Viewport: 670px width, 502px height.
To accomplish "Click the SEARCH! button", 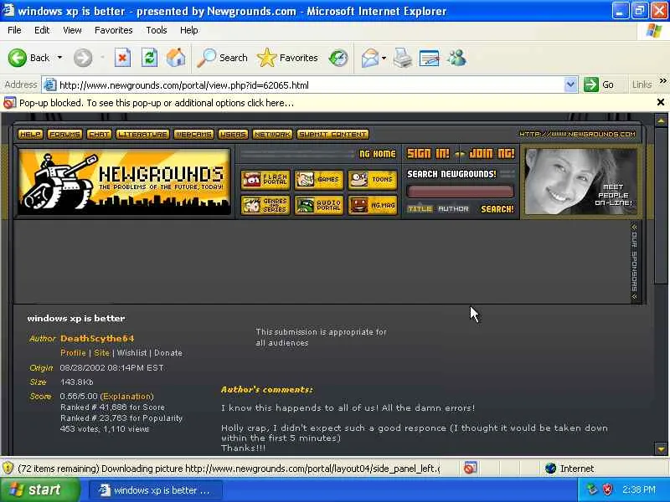I will (497, 209).
